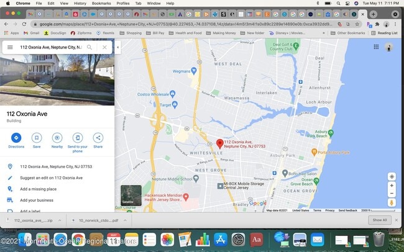The width and height of the screenshot is (404, 252).
Task: Open Bill Pay bookmarks folder
Action: pyautogui.click(x=155, y=33)
